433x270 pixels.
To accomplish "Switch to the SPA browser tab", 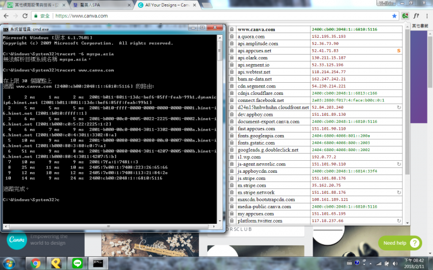I will 102,5.
